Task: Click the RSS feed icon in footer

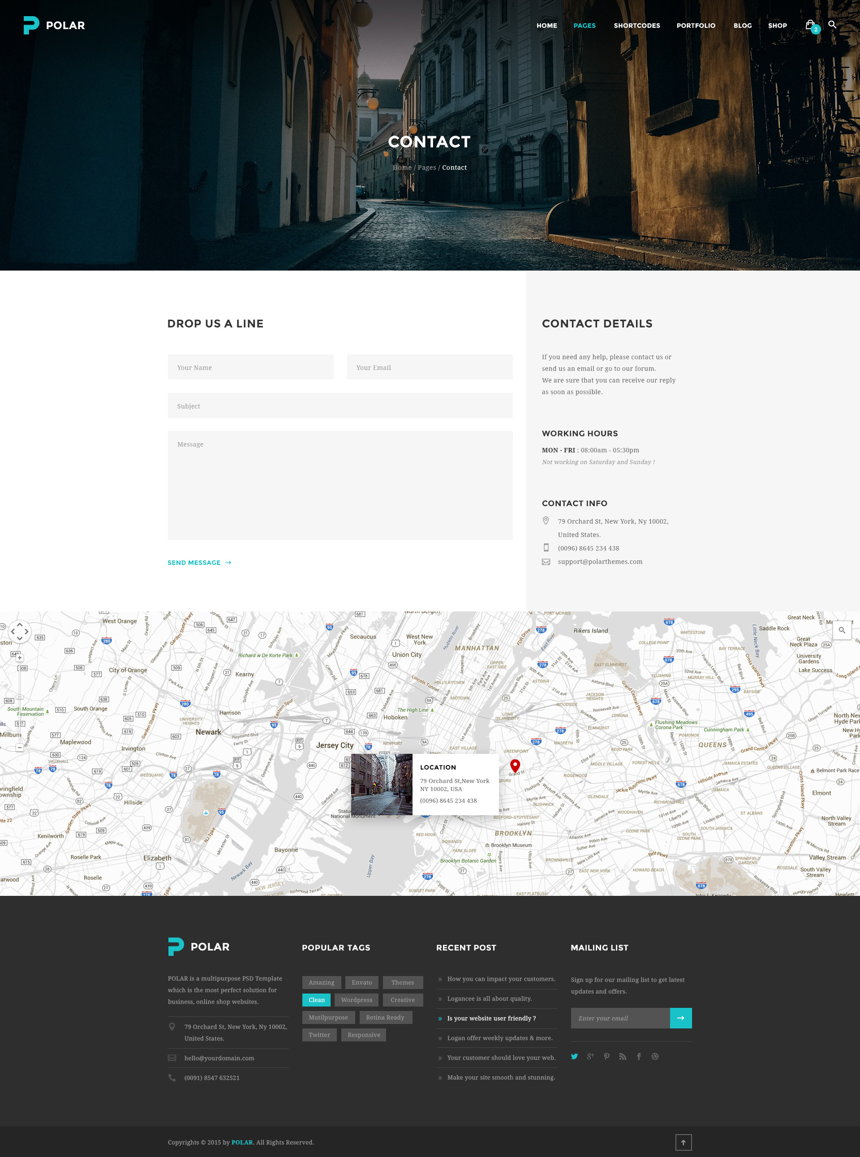Action: 623,1056
